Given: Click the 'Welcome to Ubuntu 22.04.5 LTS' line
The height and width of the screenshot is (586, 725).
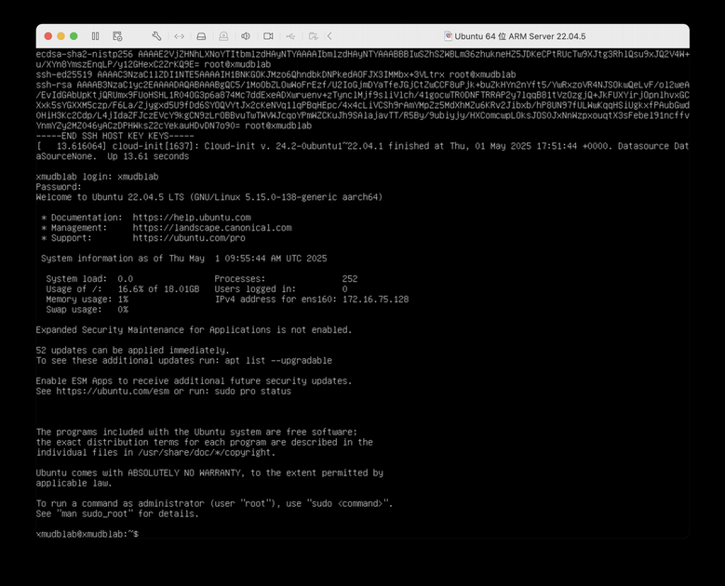Looking at the screenshot, I should pyautogui.click(x=209, y=197).
